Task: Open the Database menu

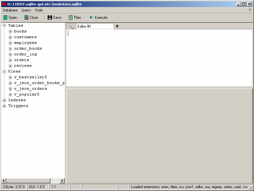Action: click(x=10, y=10)
